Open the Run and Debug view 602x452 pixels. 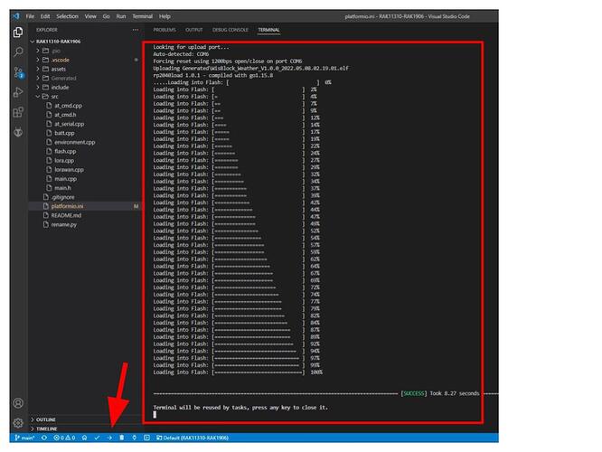click(x=18, y=91)
